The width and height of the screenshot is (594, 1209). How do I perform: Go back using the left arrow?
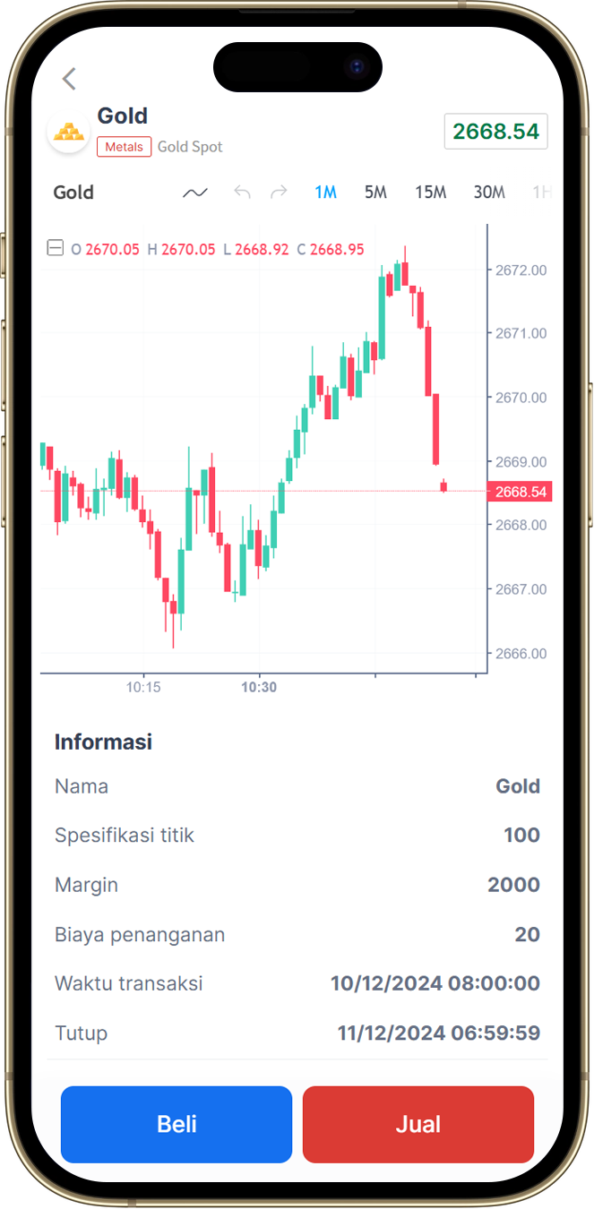[x=69, y=79]
